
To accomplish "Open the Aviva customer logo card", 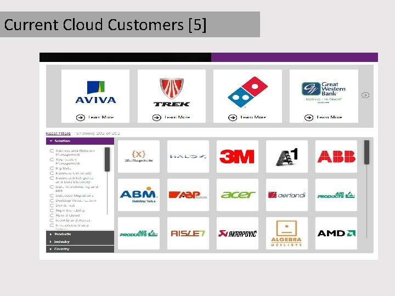I will point(95,96).
